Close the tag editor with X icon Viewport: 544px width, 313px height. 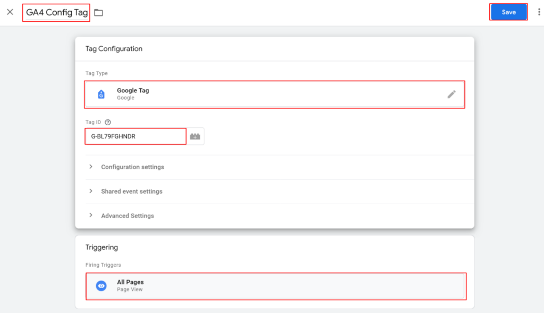10,12
